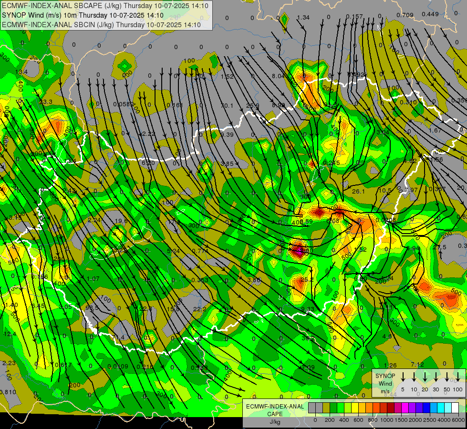This screenshot has width=467, height=429.
Task: Pick the bright cyan swatch in CAPE scale
Action: pyautogui.click(x=441, y=408)
